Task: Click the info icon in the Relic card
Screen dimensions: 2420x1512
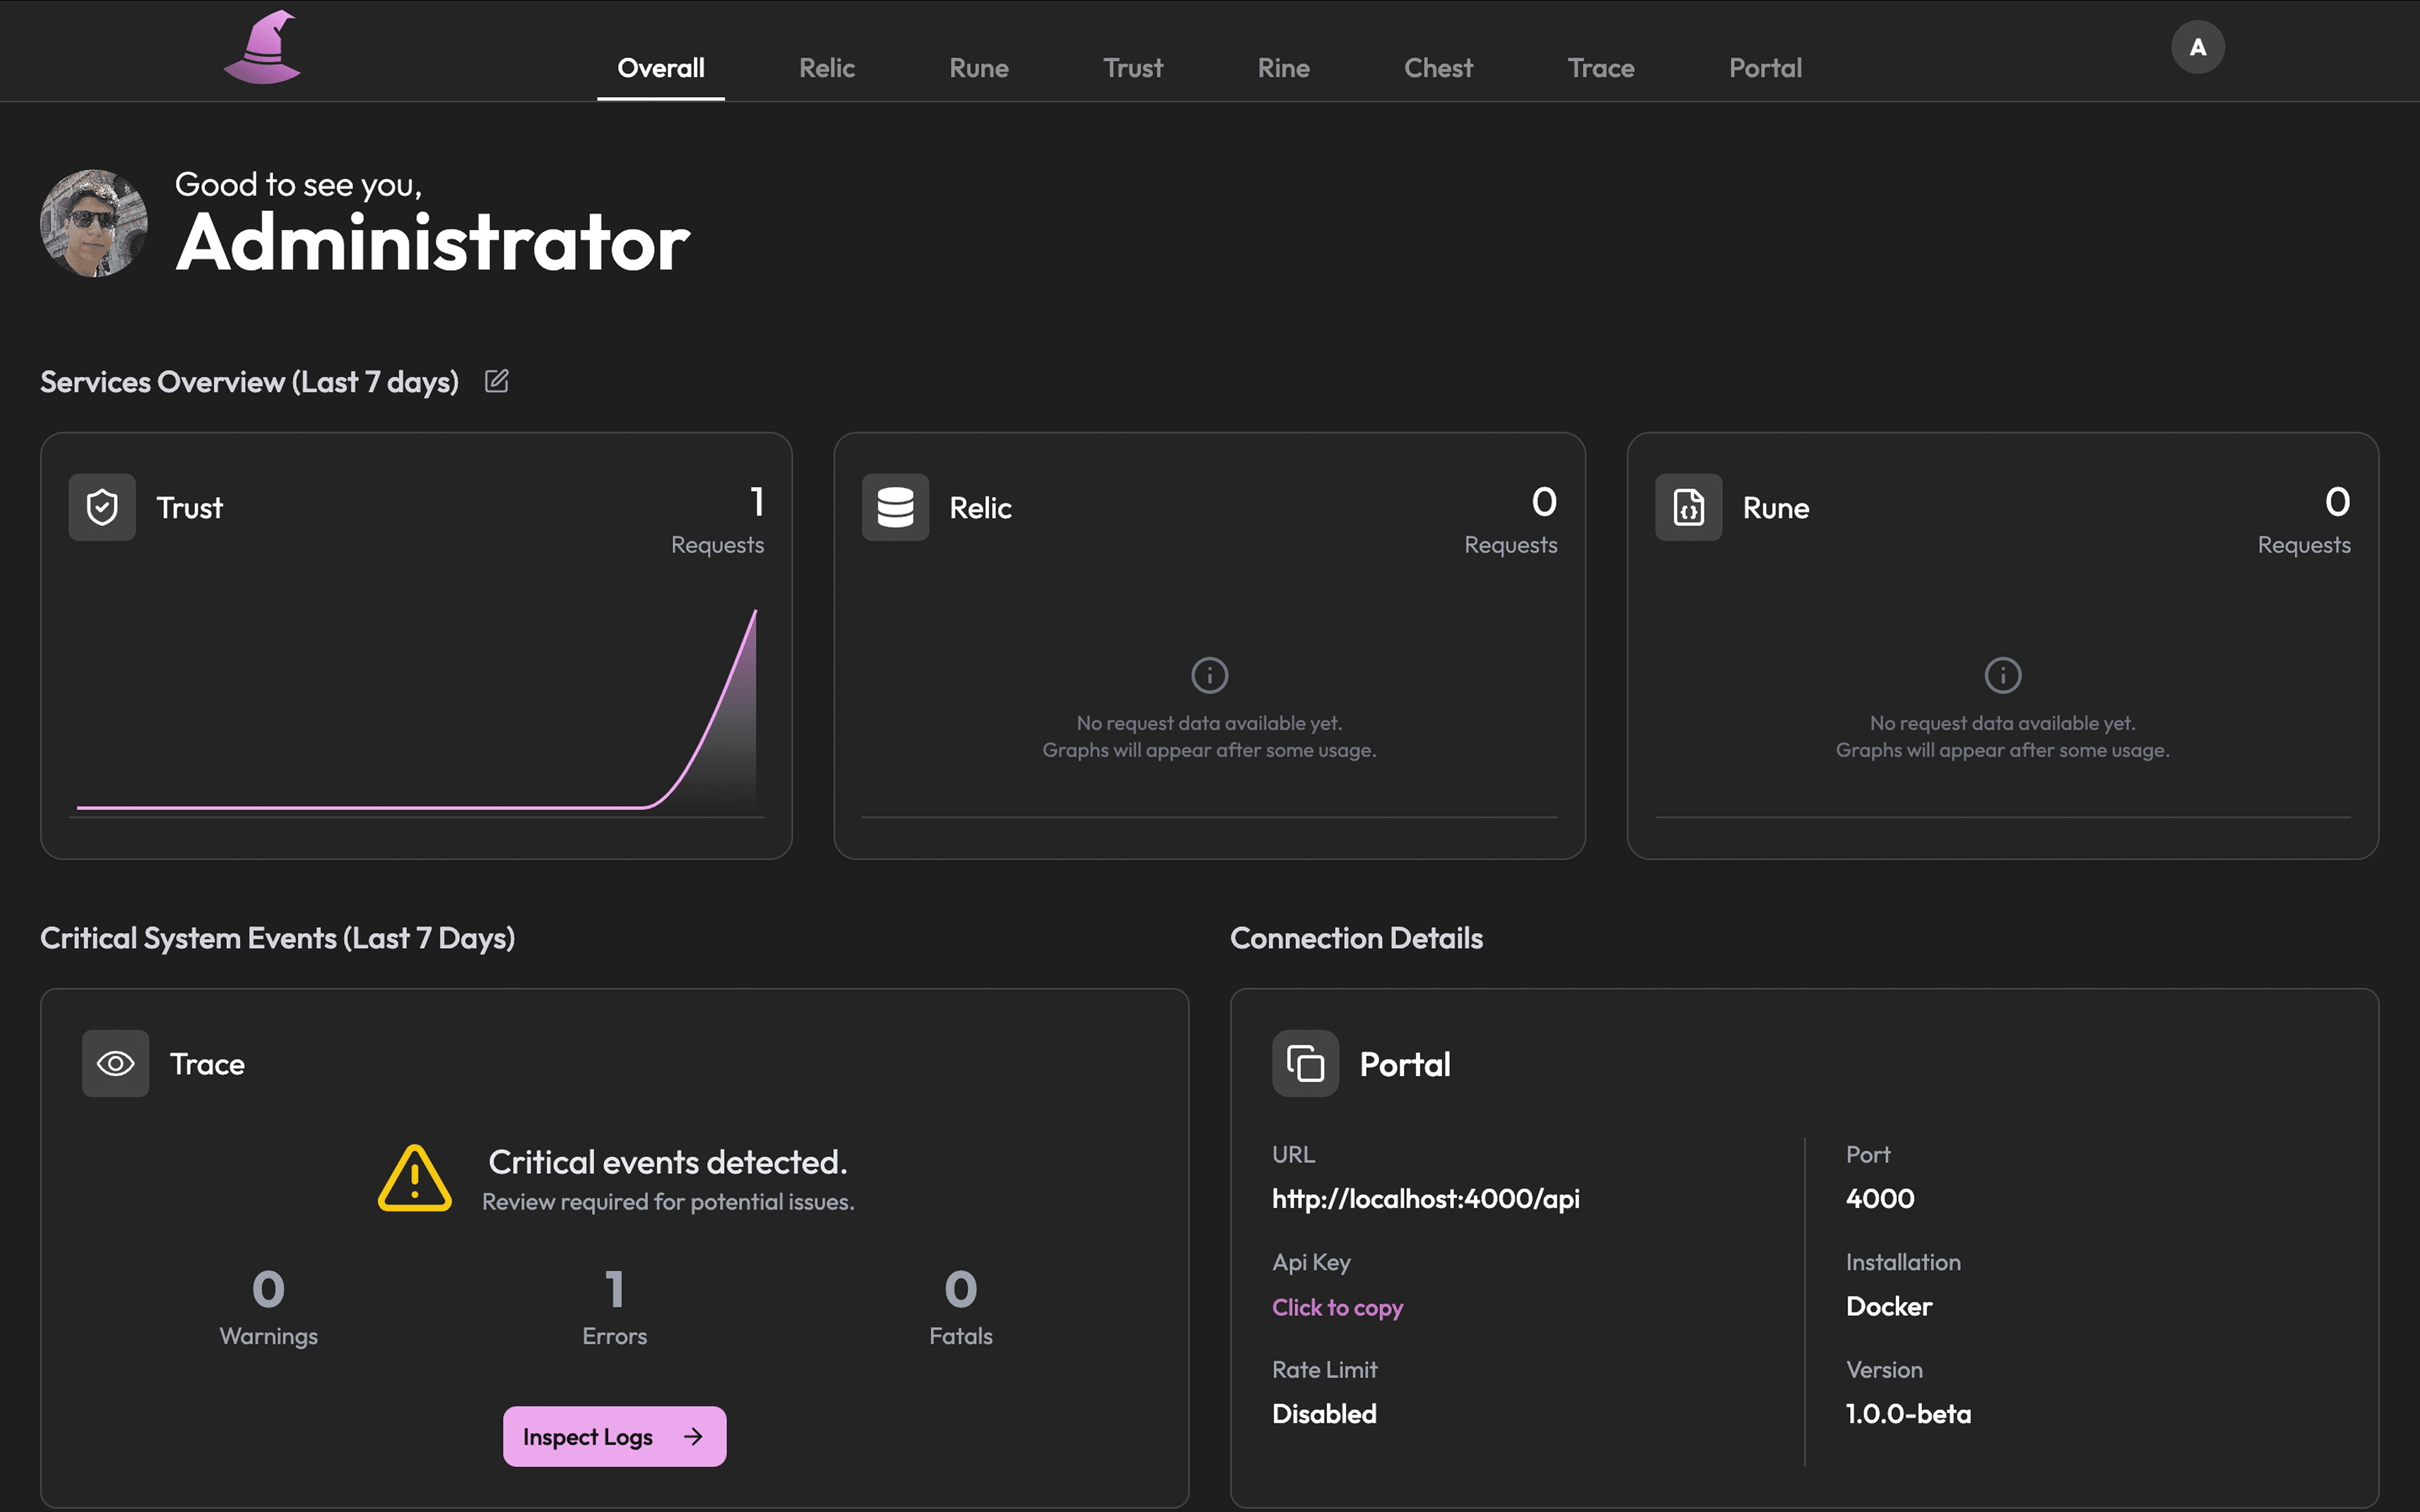Action: [x=1209, y=675]
